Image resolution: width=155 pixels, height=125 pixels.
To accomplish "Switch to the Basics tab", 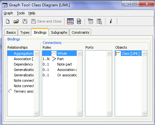I will tap(11, 32).
